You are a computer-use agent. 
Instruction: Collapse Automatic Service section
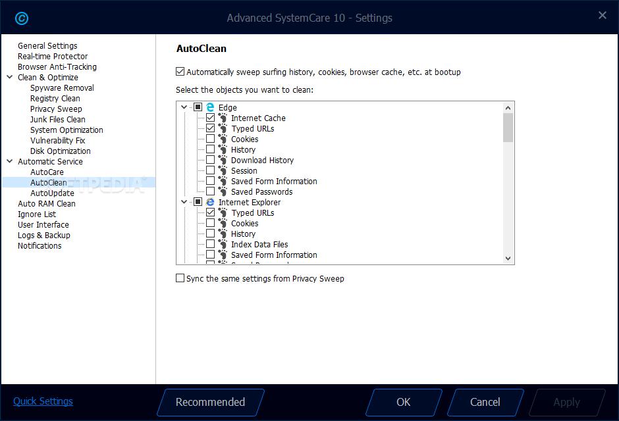[x=10, y=161]
